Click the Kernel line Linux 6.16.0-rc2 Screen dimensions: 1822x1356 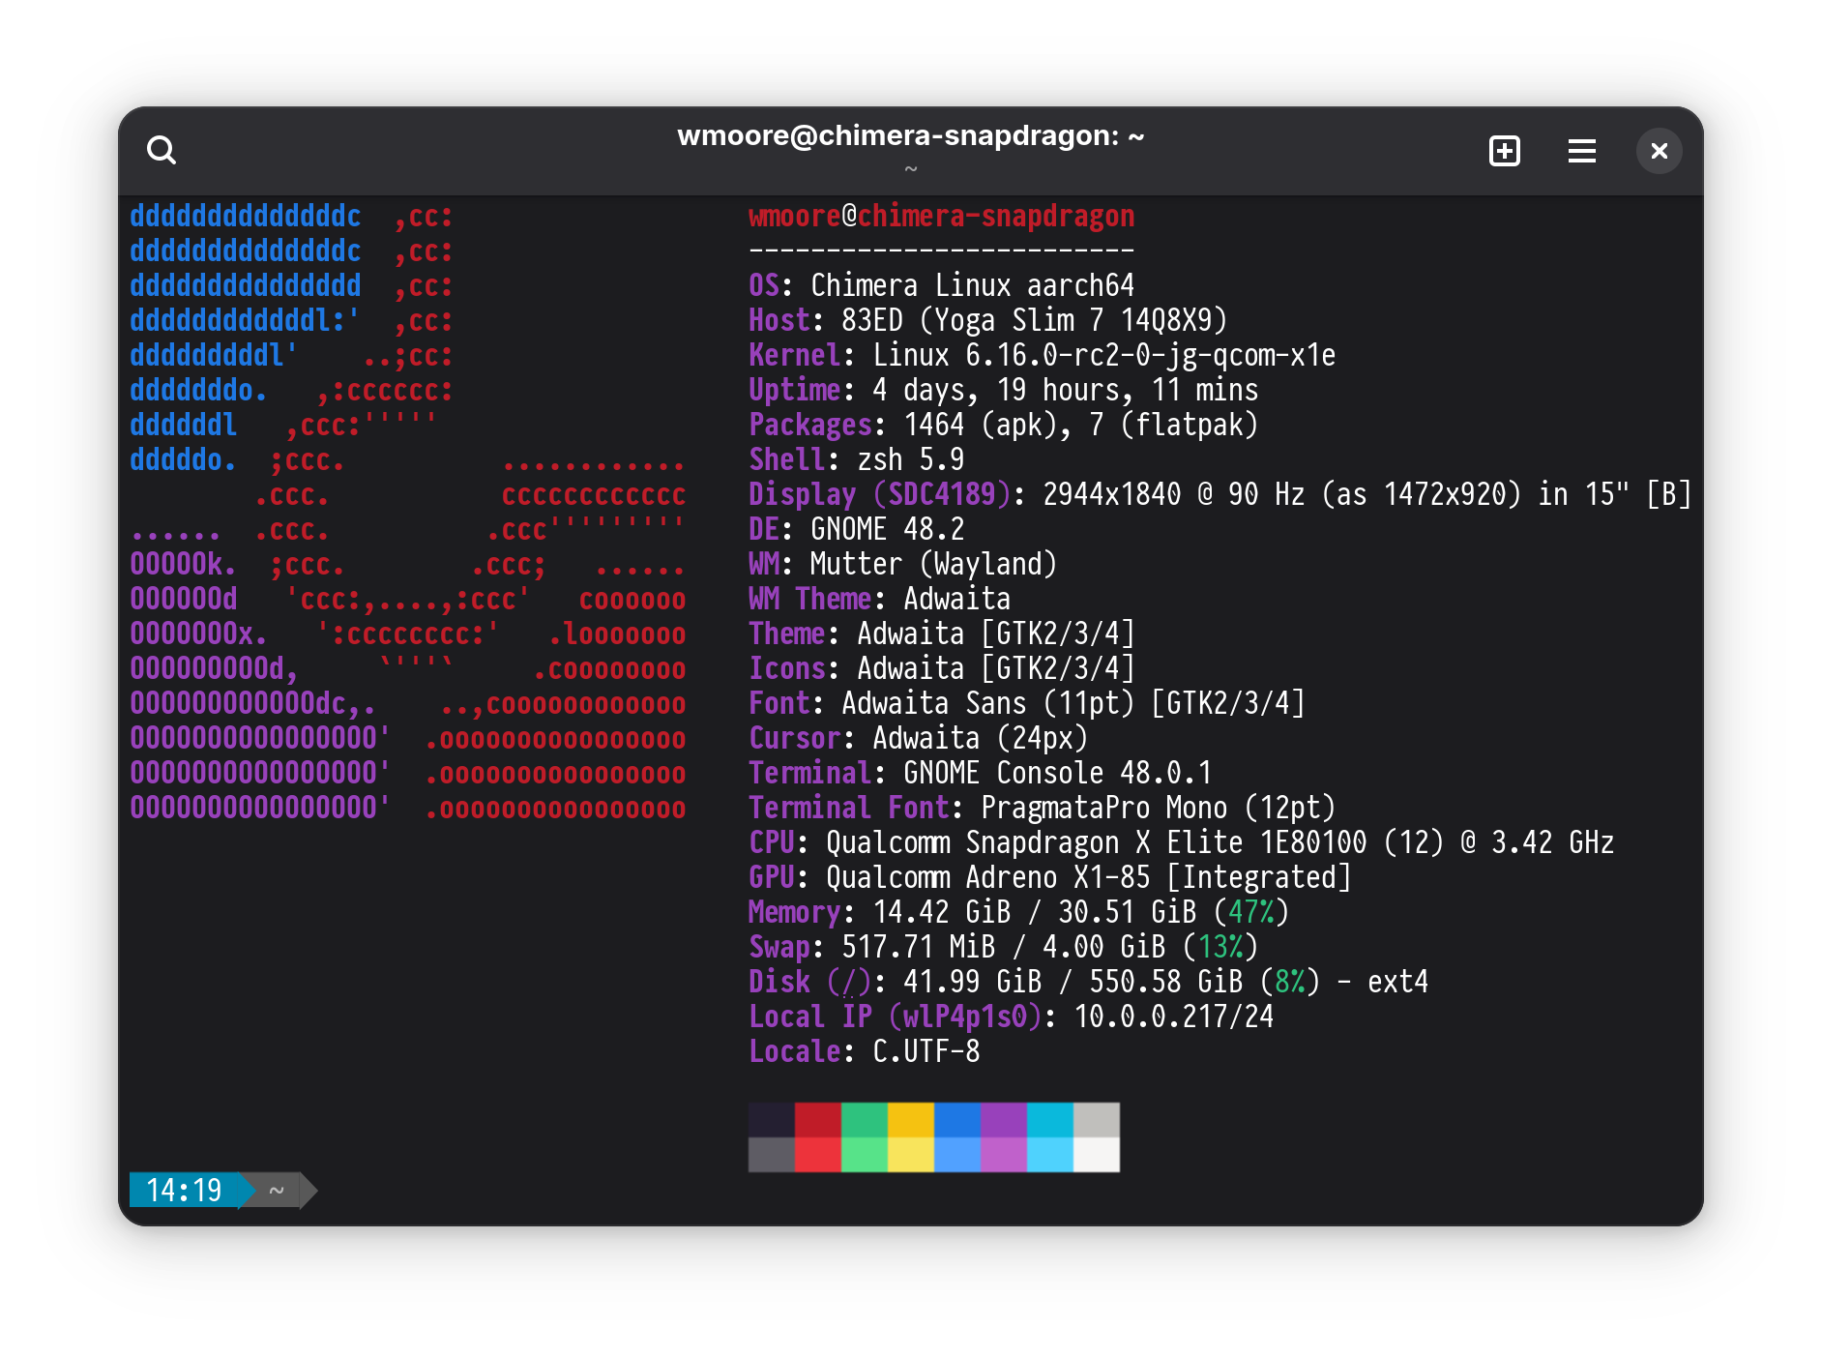(x=1042, y=355)
